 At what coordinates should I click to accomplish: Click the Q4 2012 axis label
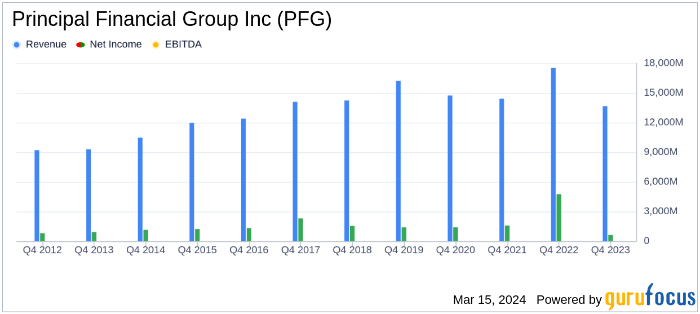[42, 250]
